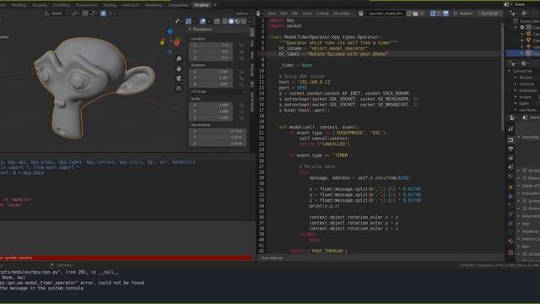Open the text editor View menu
540x304 pixels.
272,14
